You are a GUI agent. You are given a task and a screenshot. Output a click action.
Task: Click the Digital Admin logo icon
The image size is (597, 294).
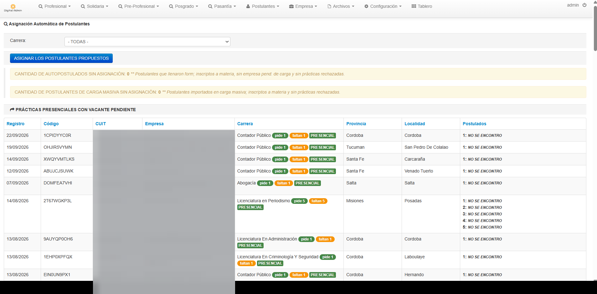pyautogui.click(x=13, y=6)
